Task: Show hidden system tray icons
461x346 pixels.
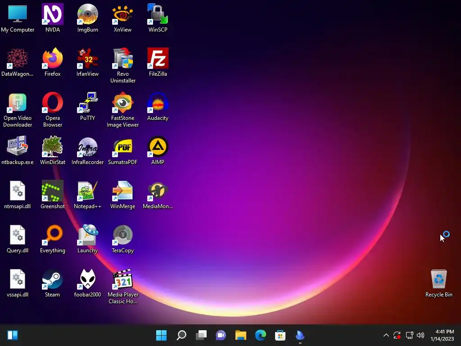Action: click(x=386, y=335)
